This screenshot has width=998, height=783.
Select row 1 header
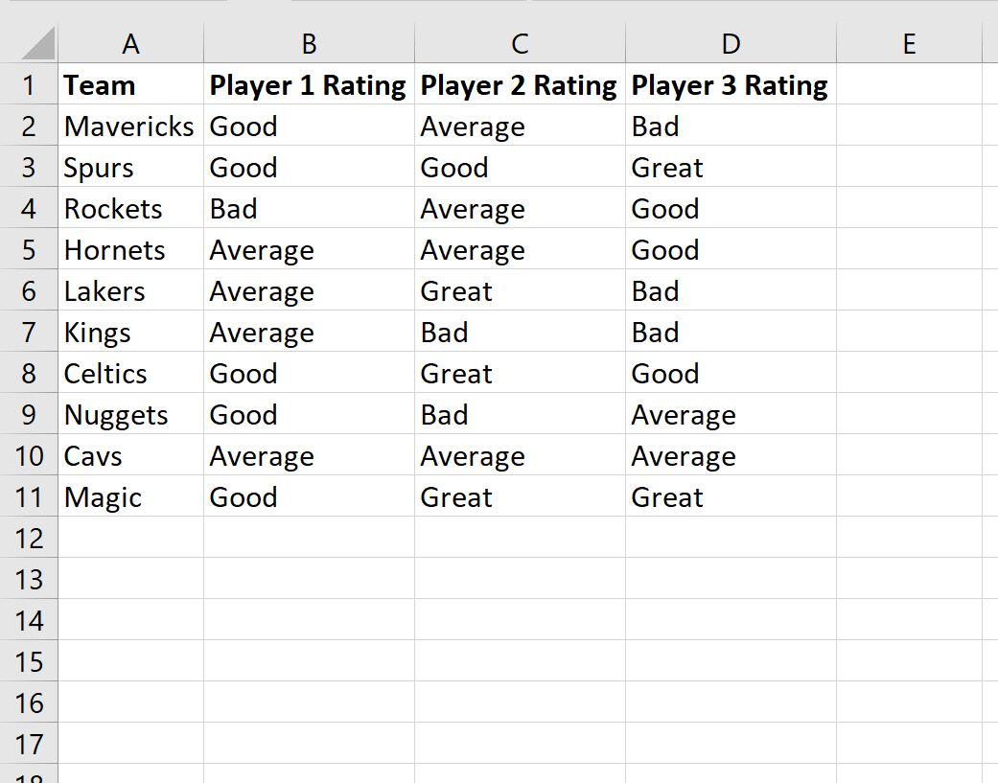[29, 85]
